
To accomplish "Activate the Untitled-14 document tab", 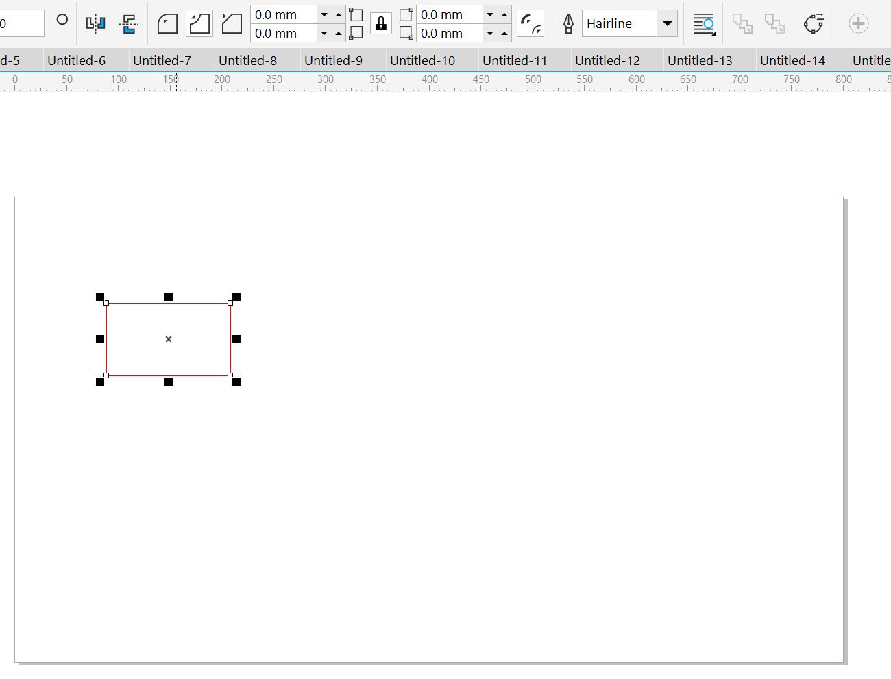I will click(793, 60).
